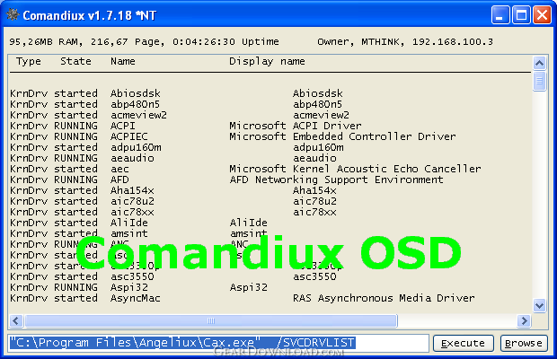Click Microsoft ACPI Driver display name
Image resolution: width=557 pixels, height=359 pixels.
pos(296,126)
